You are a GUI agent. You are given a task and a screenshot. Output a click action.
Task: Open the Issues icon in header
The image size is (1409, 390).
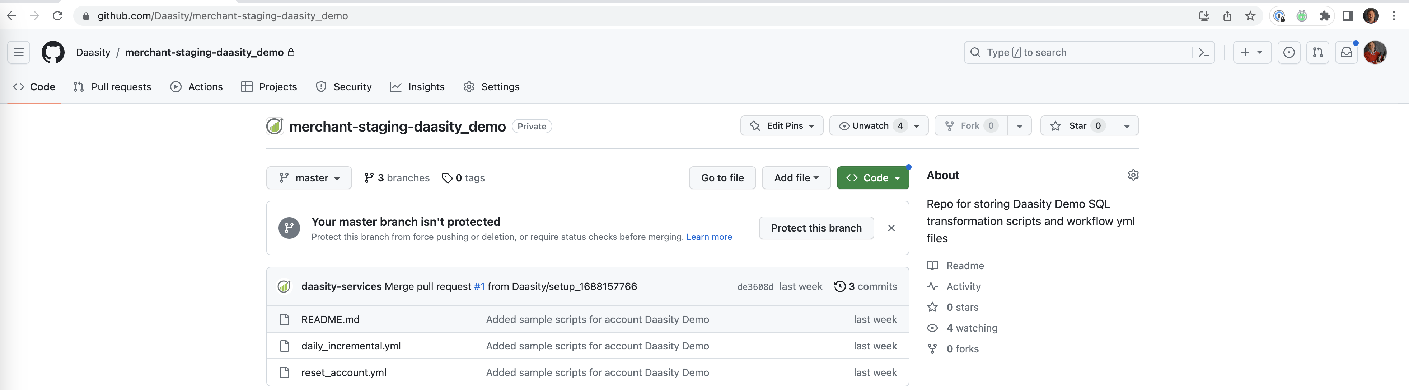[1289, 52]
